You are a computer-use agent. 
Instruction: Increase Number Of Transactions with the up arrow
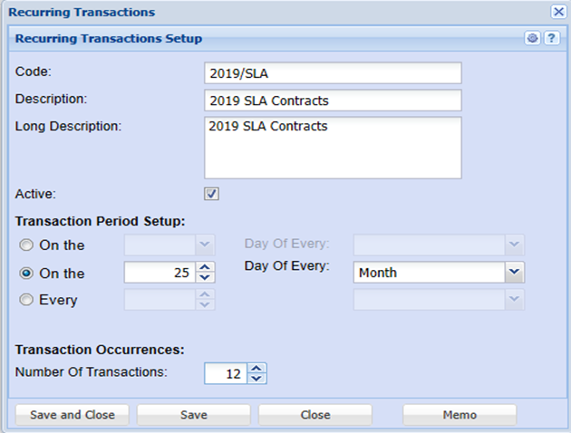coord(257,368)
